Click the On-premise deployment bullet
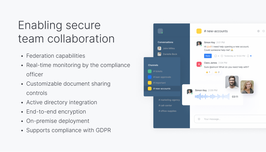This screenshot has height=152, width=266. (58, 121)
